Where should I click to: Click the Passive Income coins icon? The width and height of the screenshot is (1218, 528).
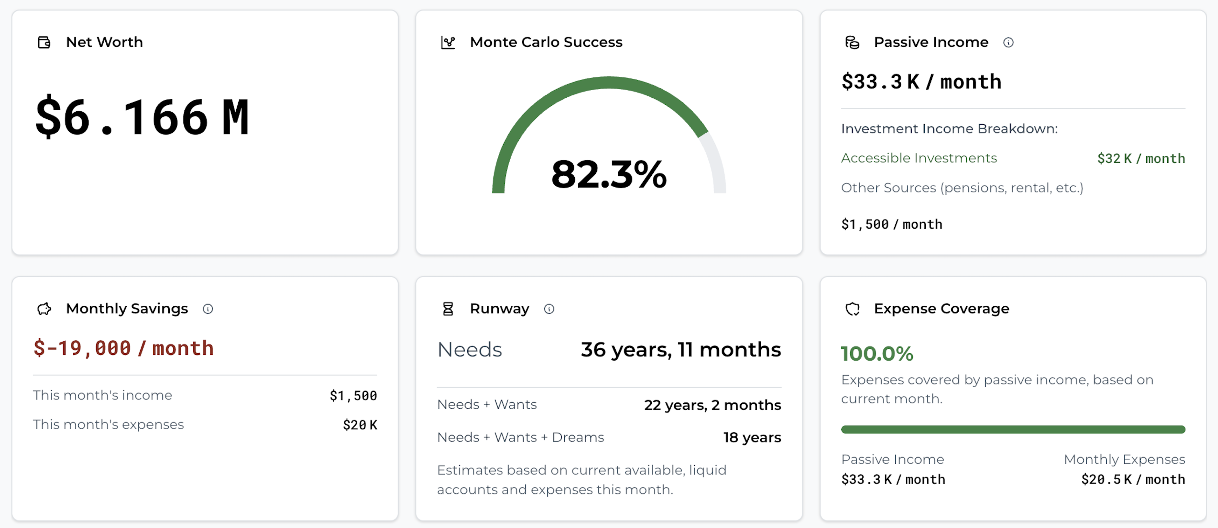(852, 43)
